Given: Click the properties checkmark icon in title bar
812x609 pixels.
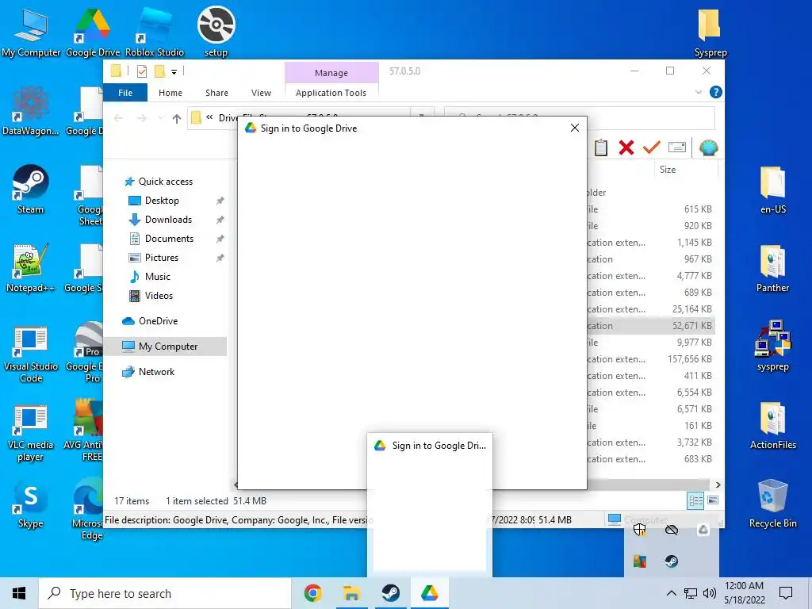Looking at the screenshot, I should (x=142, y=71).
